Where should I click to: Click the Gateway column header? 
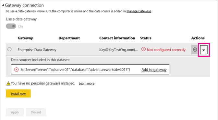click(25, 38)
